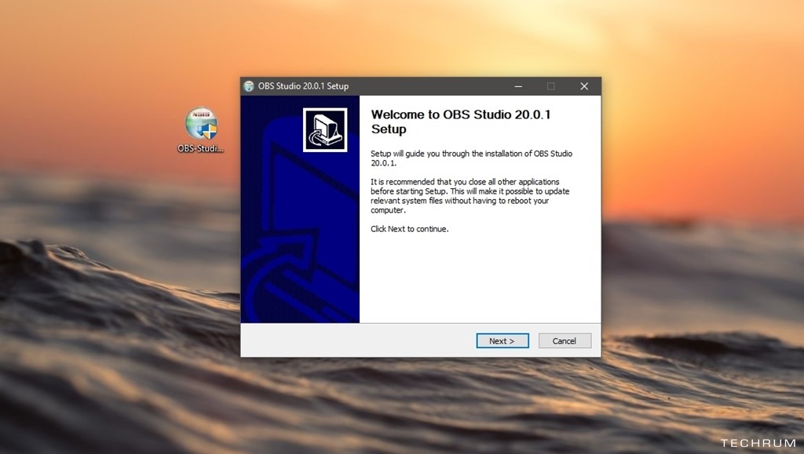Click the greyed-out maximize button
804x454 pixels.
550,86
